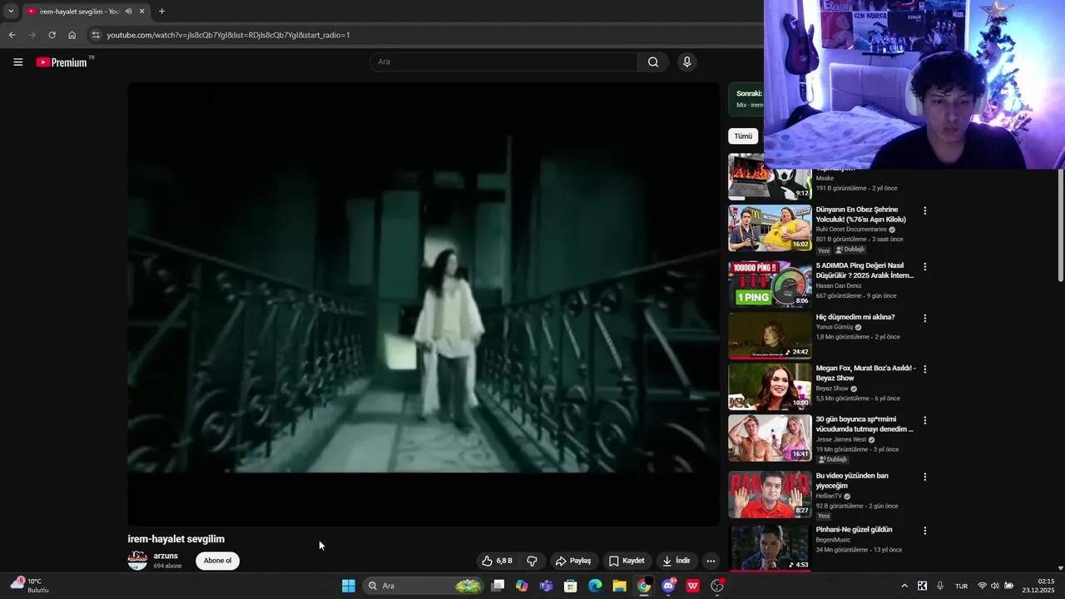Open Megan Fox Murat Boz thumbnail
Viewport: 1065px width, 599px height.
pyautogui.click(x=770, y=387)
